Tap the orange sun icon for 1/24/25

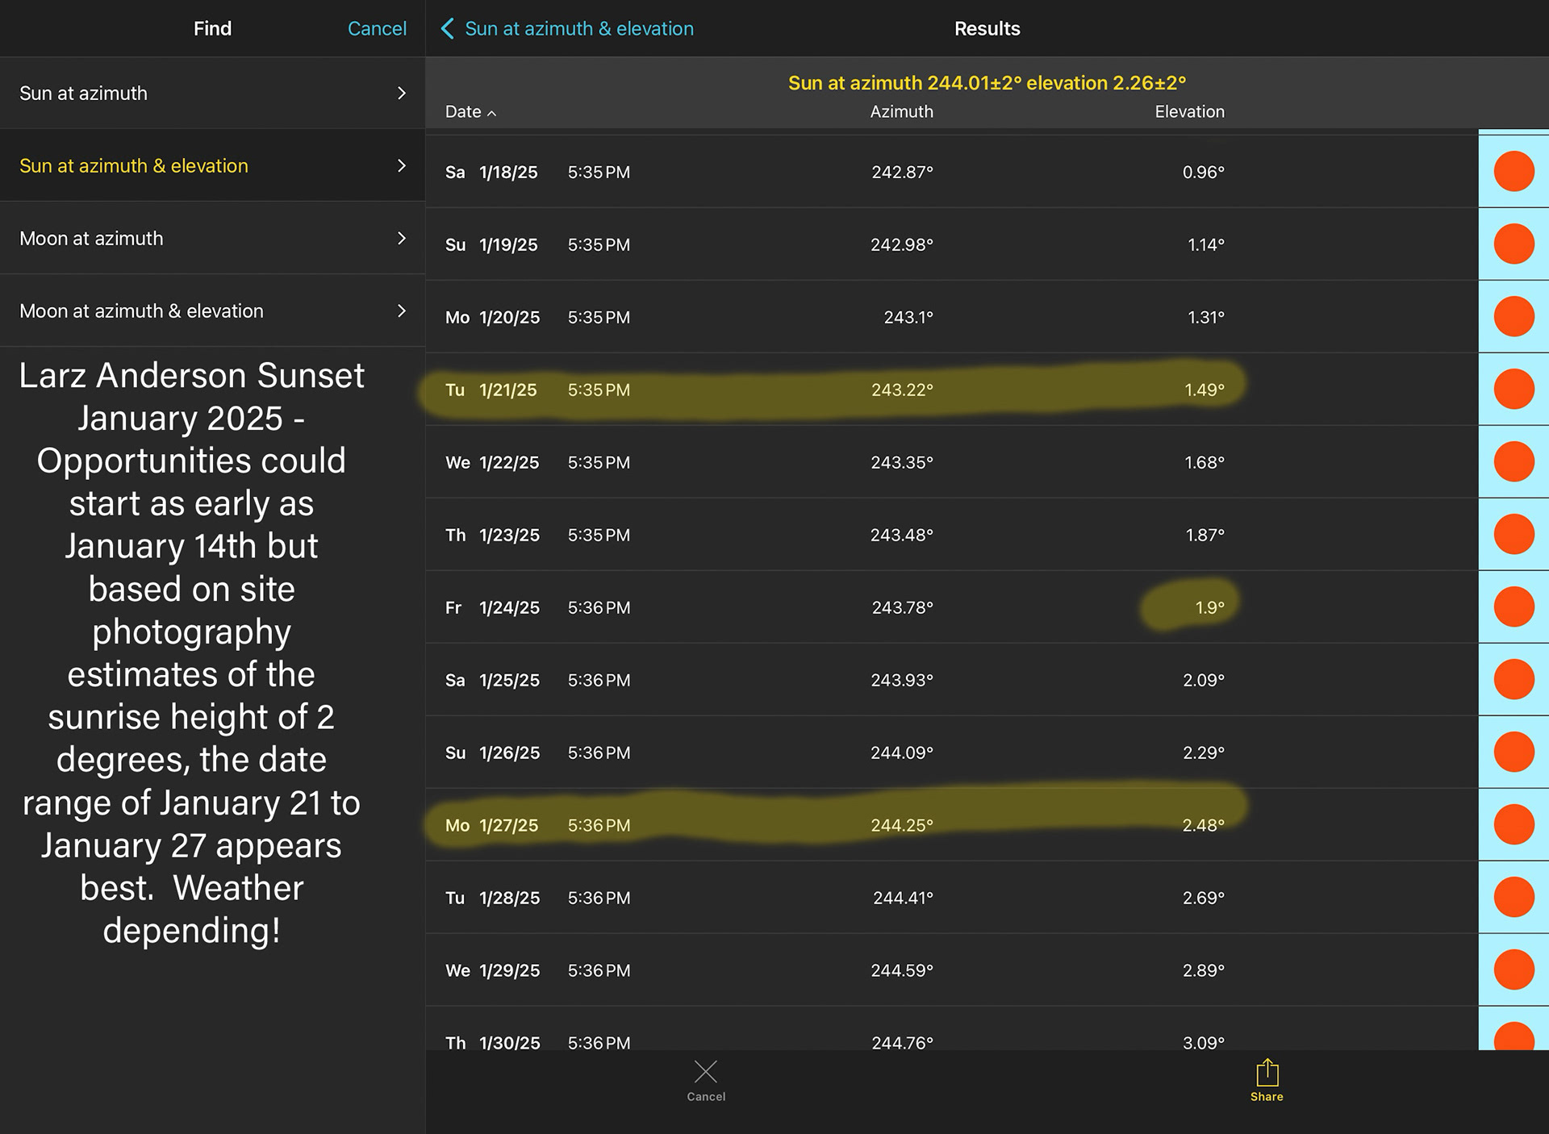tap(1514, 607)
